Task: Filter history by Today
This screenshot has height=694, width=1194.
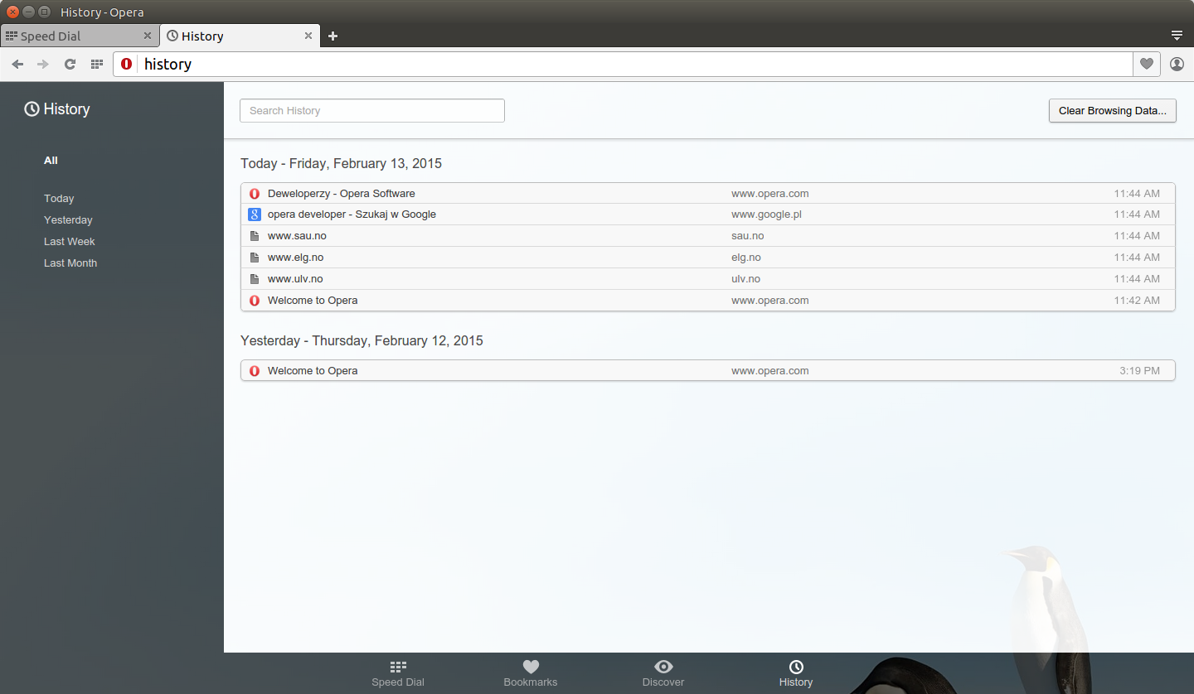Action: click(x=59, y=199)
